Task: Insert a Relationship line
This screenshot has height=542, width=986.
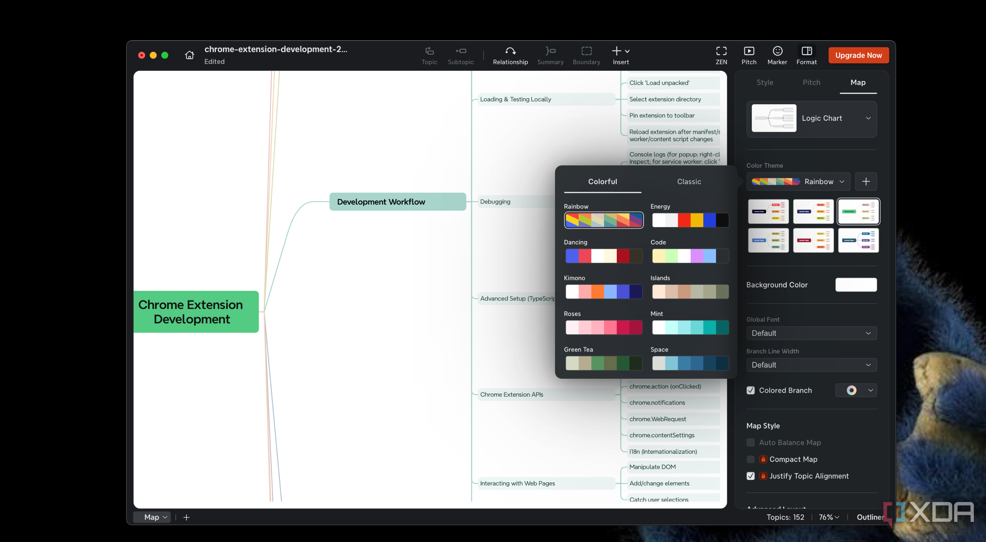Action: tap(510, 55)
